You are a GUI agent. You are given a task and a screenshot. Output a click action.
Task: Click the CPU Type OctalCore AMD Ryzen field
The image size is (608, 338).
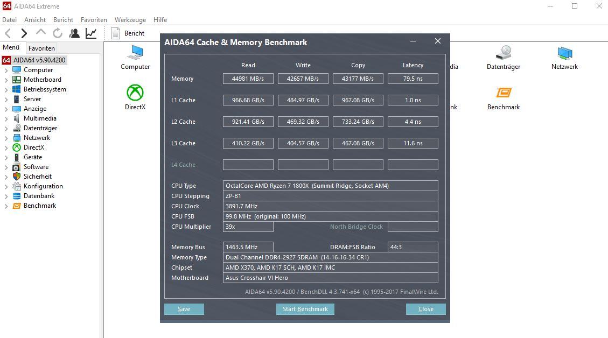330,186
